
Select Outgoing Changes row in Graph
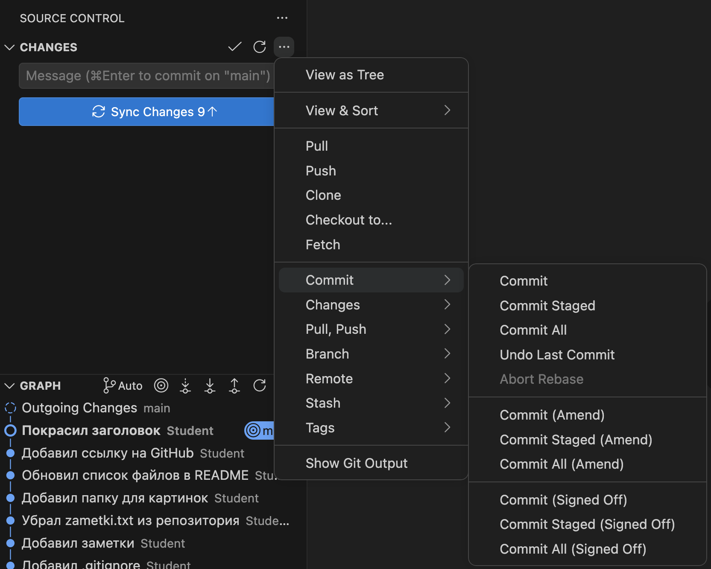pos(137,408)
